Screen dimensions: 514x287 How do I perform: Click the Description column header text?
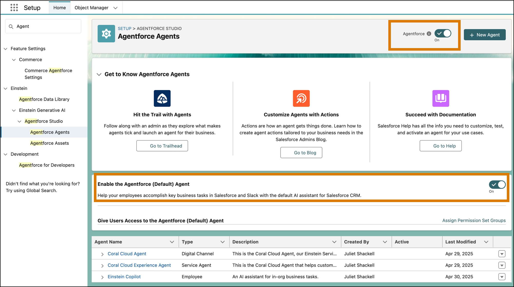245,242
